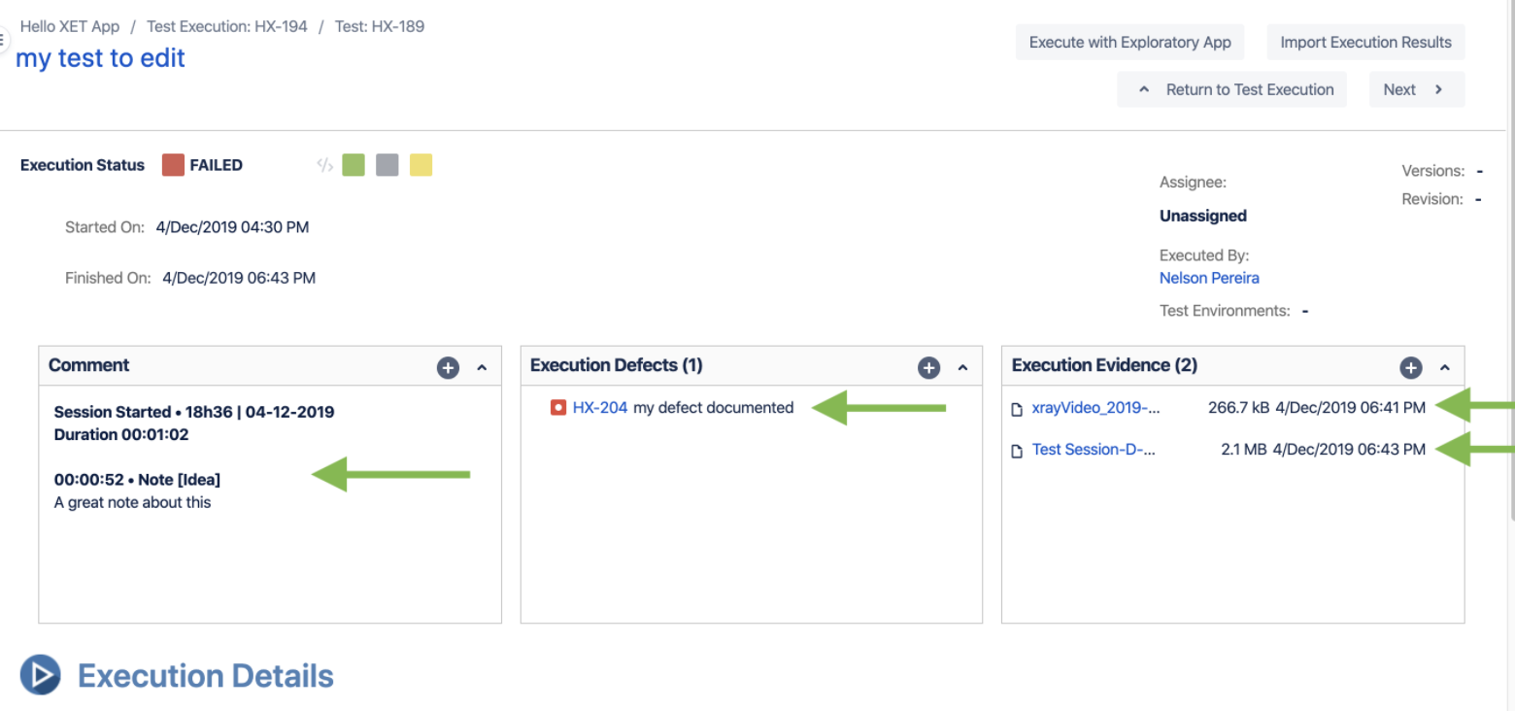1515x711 pixels.
Task: Click file icon next to xrayVideo evidence
Action: [x=1017, y=409]
